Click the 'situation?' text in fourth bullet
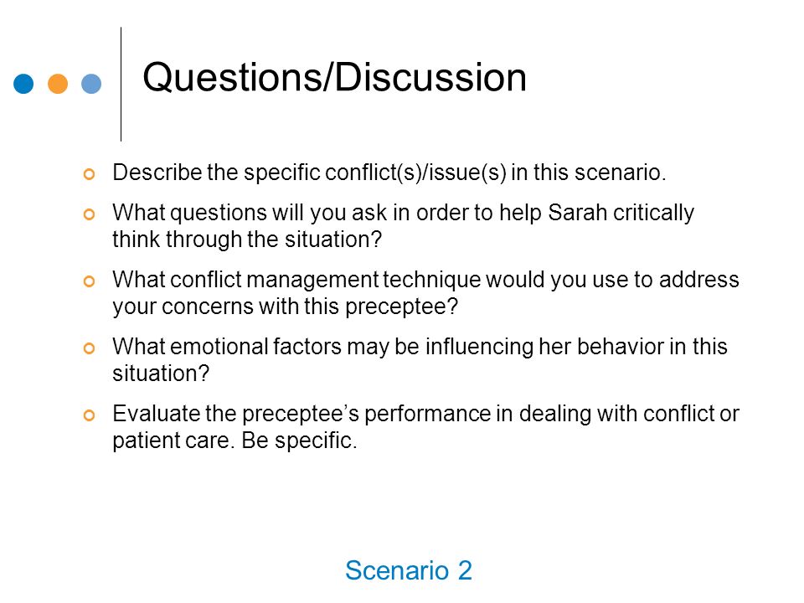 161,374
